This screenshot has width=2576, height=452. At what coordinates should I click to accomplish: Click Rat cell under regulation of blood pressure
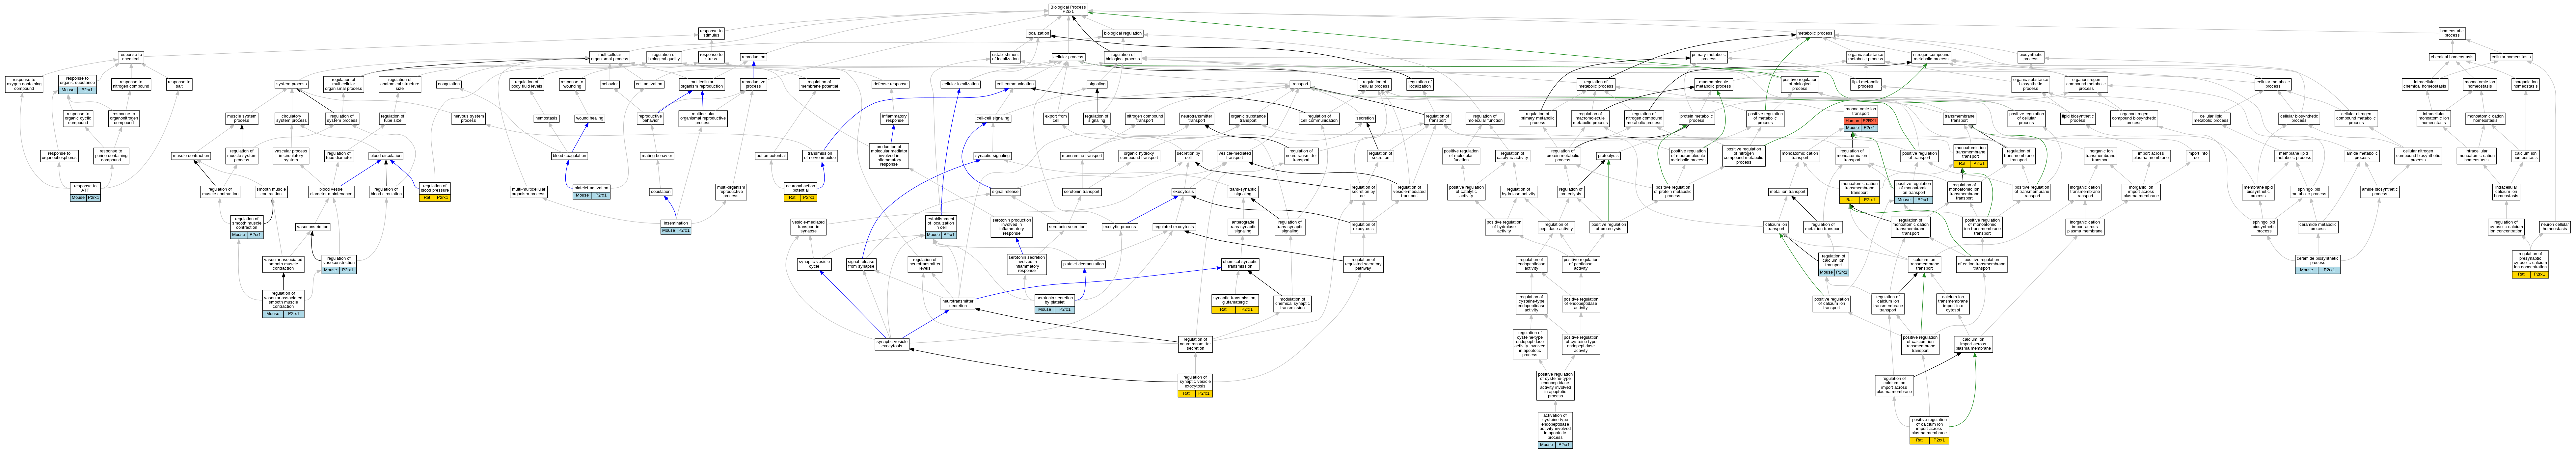click(427, 198)
